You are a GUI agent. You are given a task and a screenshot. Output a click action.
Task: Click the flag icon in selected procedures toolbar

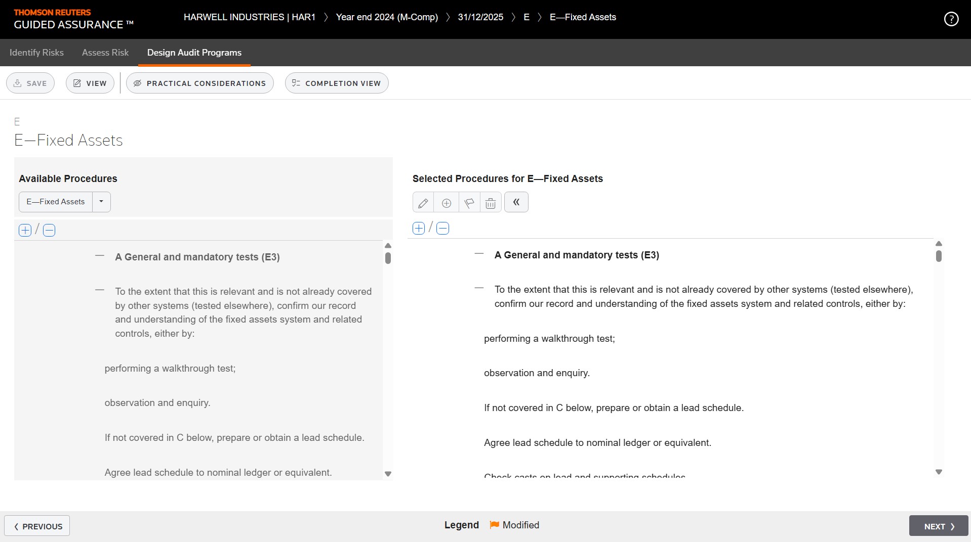tap(469, 203)
